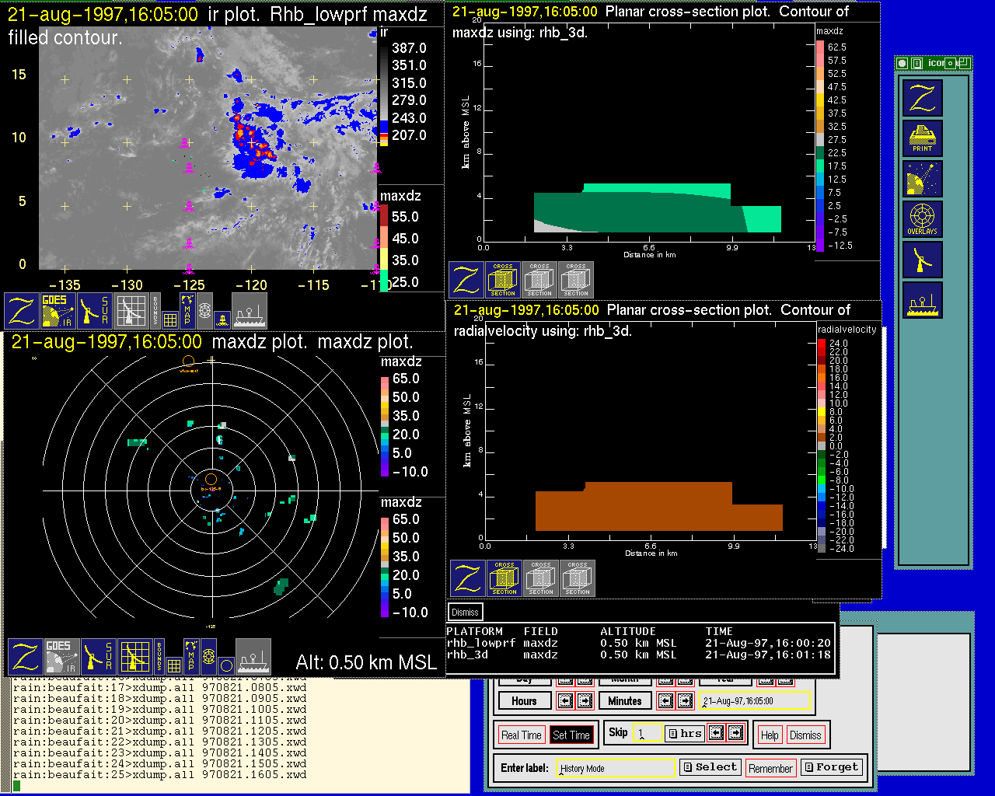Click the radialvelocity color scale bar
The width and height of the screenshot is (995, 796).
click(822, 445)
